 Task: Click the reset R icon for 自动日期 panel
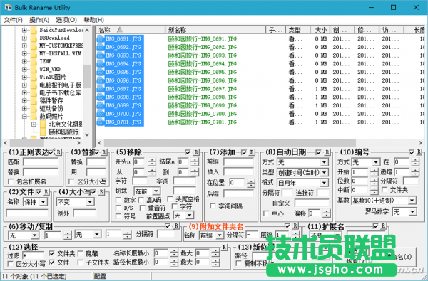coord(327,152)
